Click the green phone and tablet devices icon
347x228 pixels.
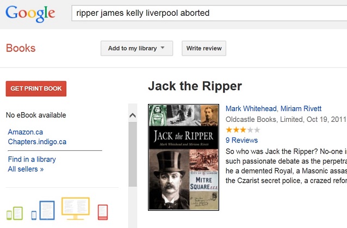(x=15, y=213)
